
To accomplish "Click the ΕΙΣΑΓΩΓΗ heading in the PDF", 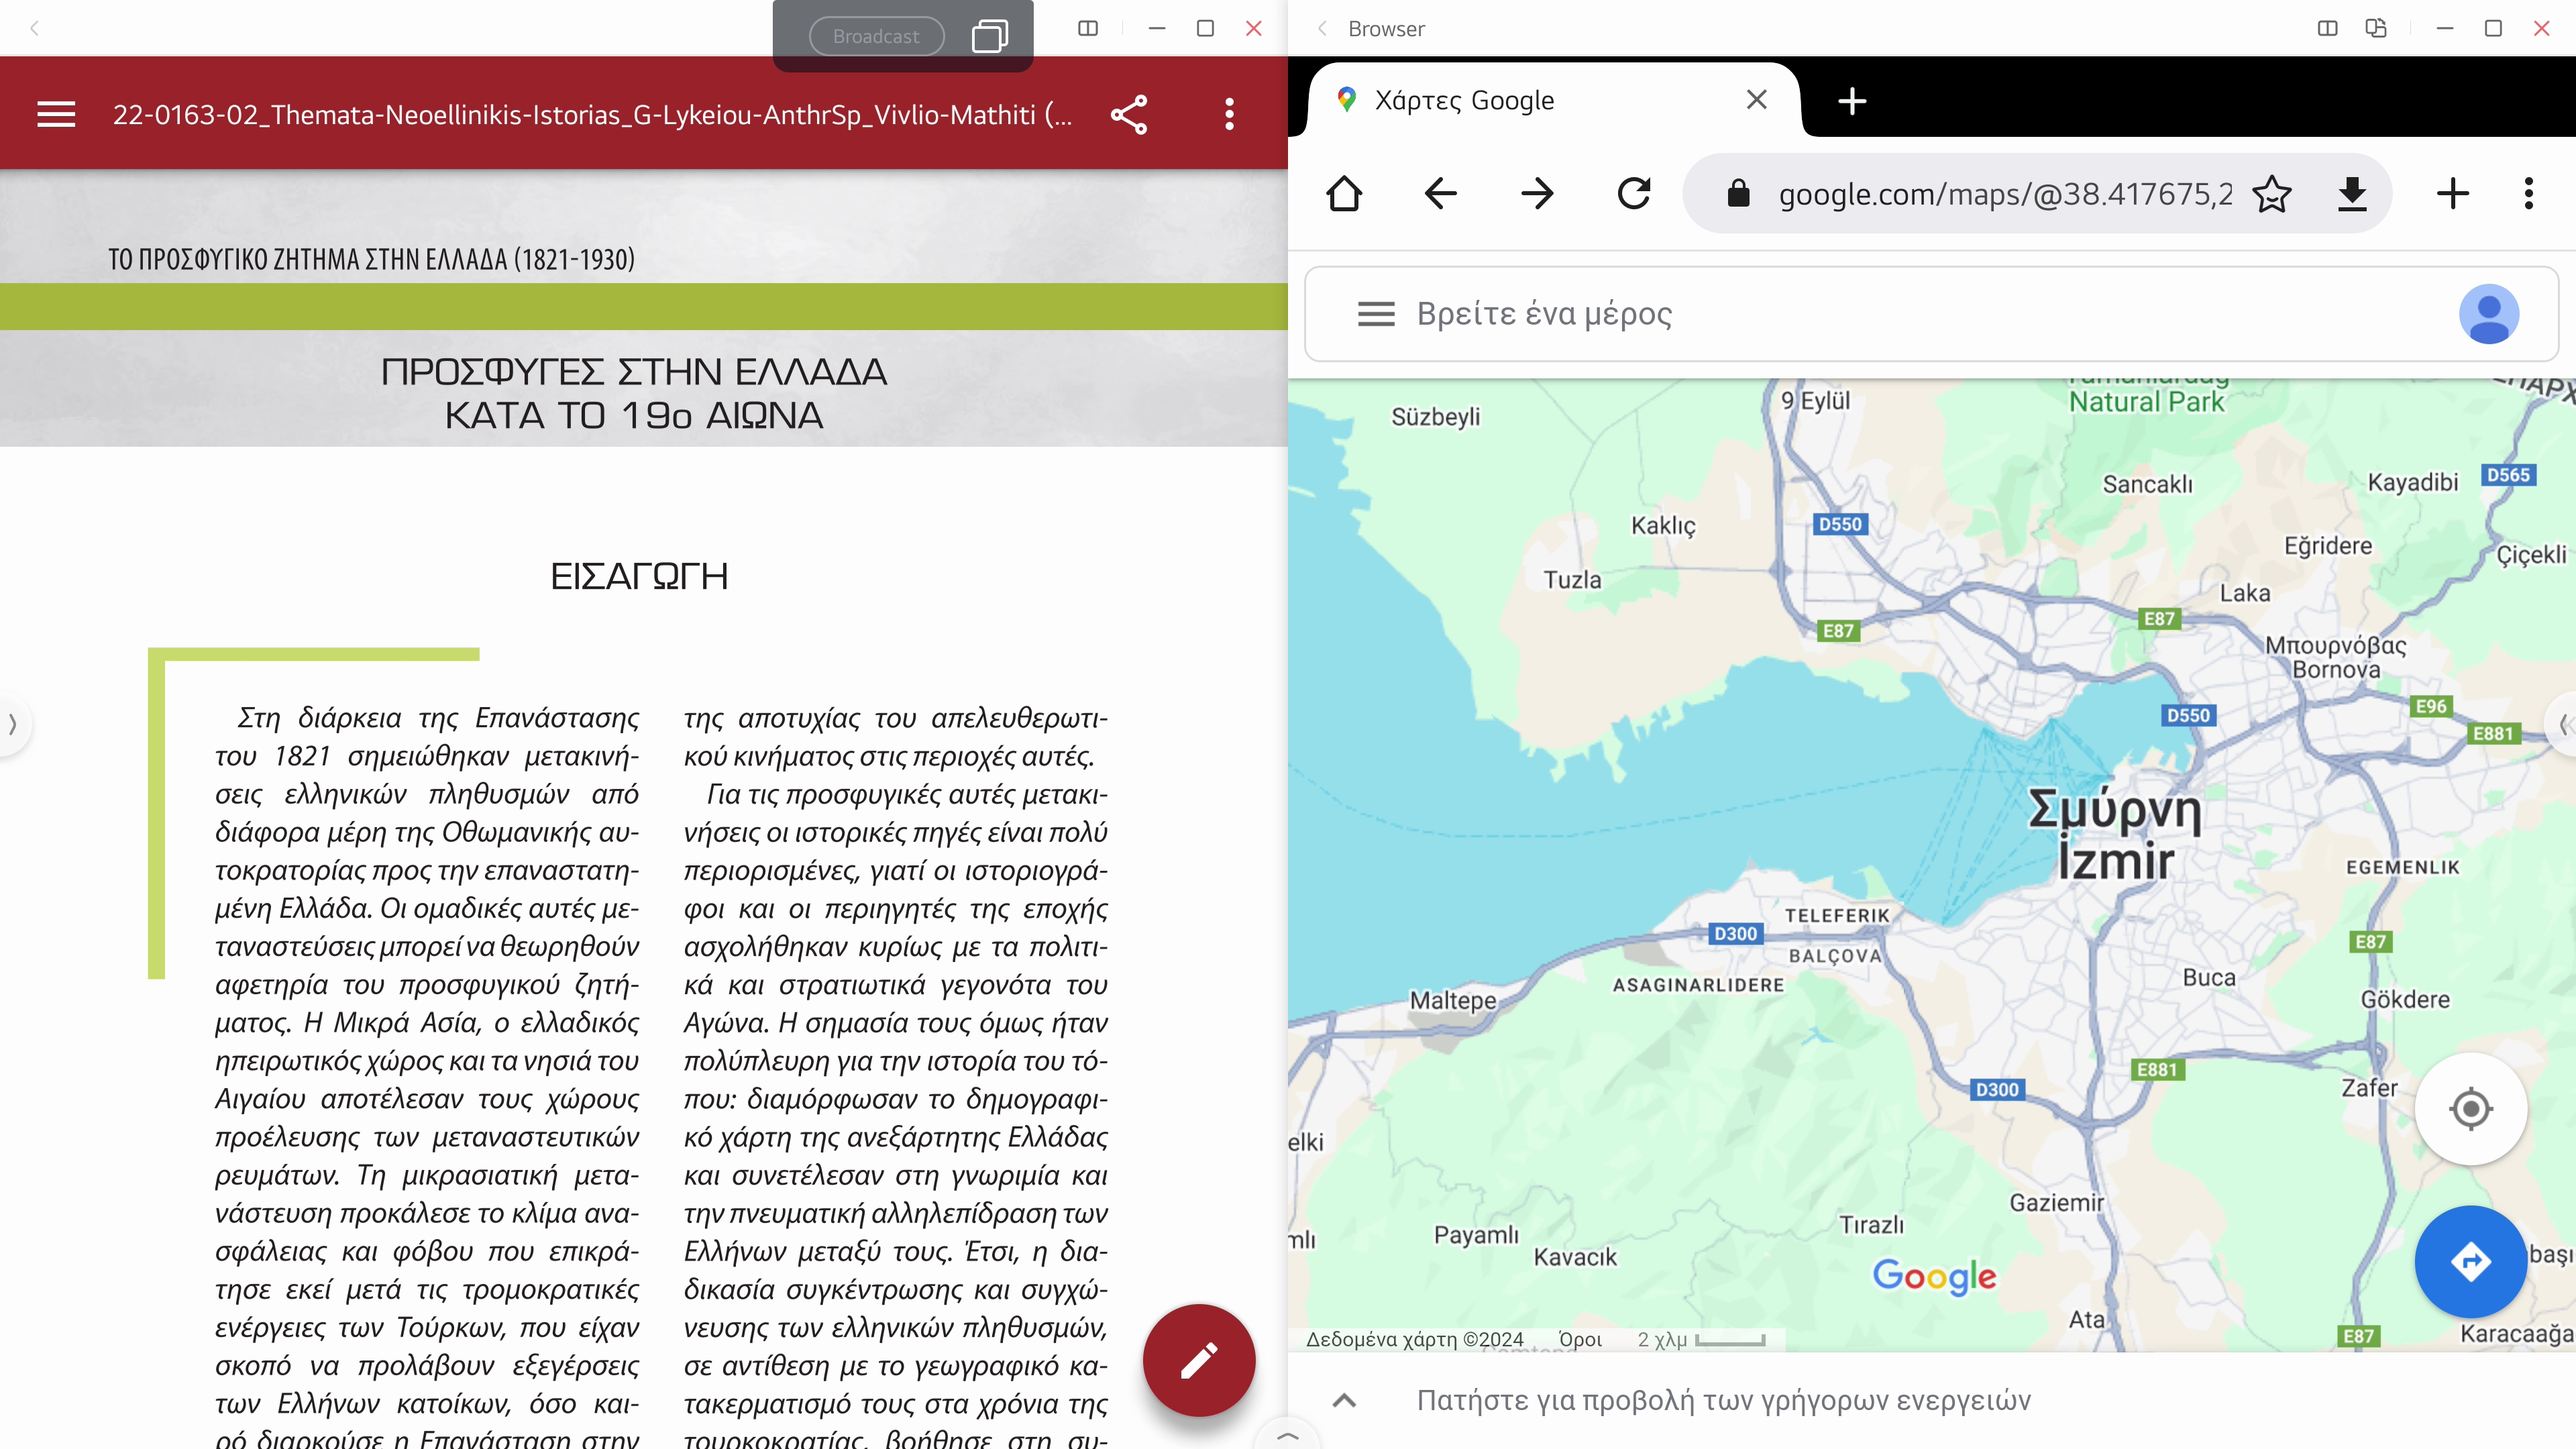I will pyautogui.click(x=639, y=576).
